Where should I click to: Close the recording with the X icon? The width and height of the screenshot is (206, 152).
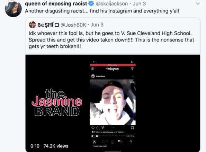coord(94,62)
